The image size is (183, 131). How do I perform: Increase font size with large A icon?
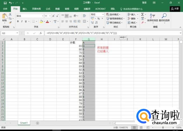[x=53, y=16]
